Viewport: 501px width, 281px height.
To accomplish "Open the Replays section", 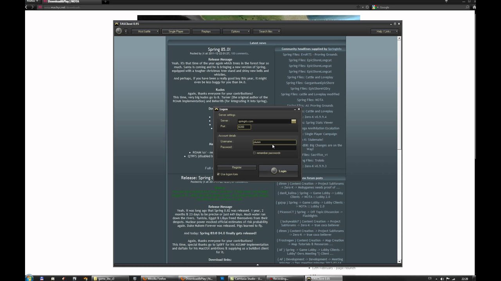I will pos(206,31).
